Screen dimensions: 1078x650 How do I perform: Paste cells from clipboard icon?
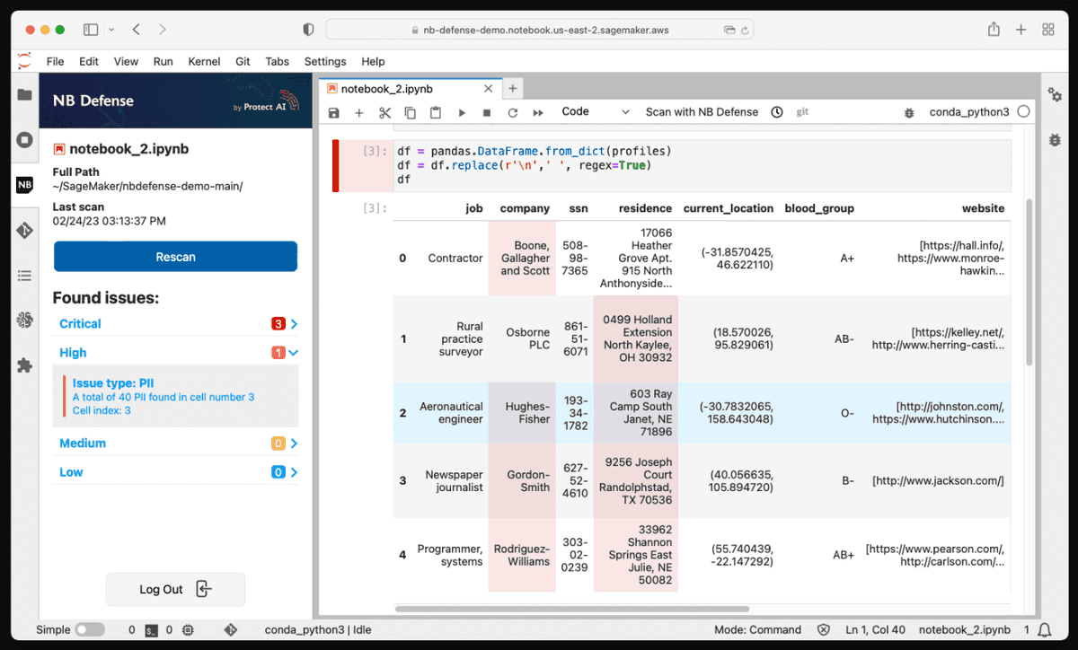(436, 113)
